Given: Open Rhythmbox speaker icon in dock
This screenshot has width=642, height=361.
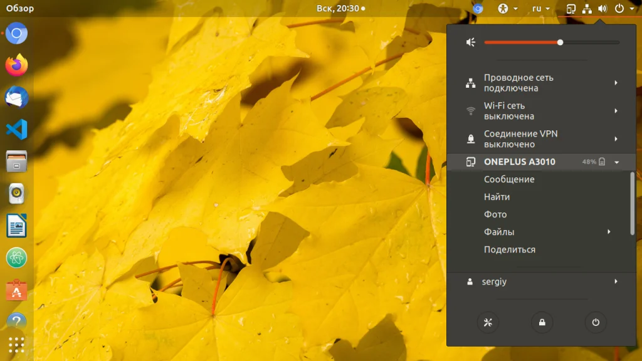Looking at the screenshot, I should click(16, 194).
